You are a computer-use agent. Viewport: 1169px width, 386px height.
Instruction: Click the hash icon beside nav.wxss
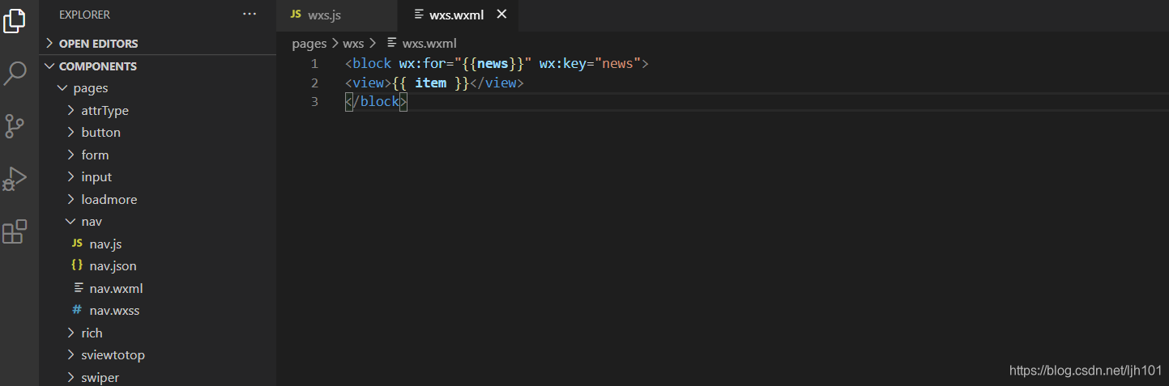77,310
